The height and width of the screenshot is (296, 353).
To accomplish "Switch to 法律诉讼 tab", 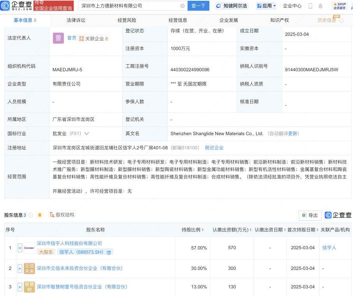I will click(x=76, y=20).
